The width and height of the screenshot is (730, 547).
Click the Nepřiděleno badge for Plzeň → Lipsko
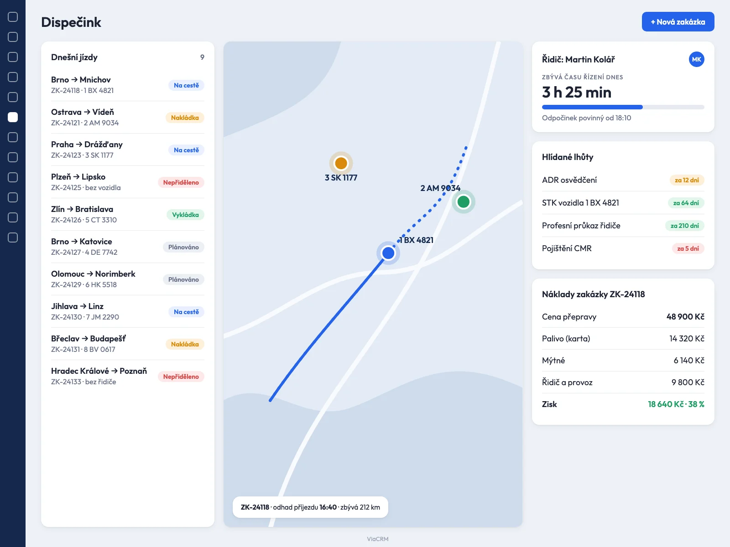pos(181,182)
